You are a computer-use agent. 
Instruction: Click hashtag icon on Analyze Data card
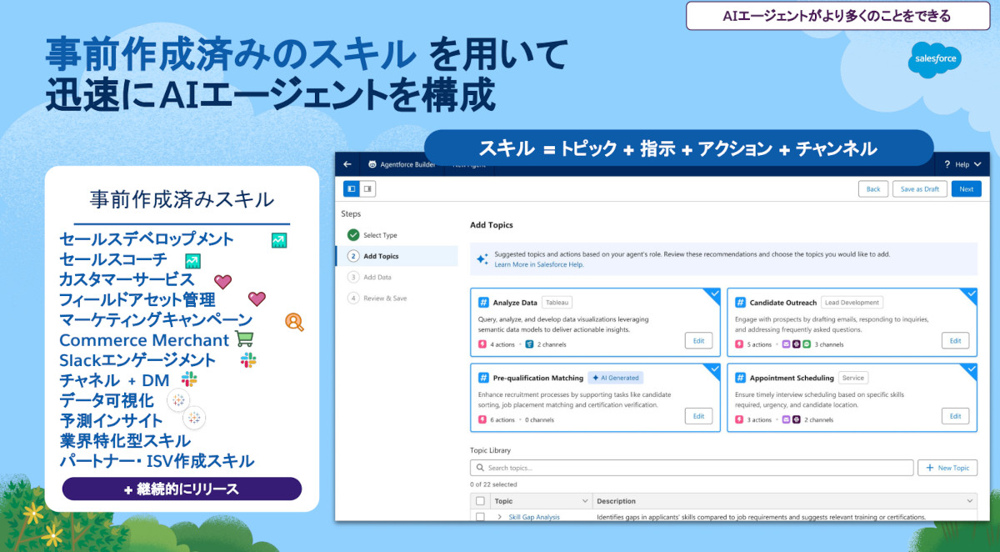tap(483, 302)
